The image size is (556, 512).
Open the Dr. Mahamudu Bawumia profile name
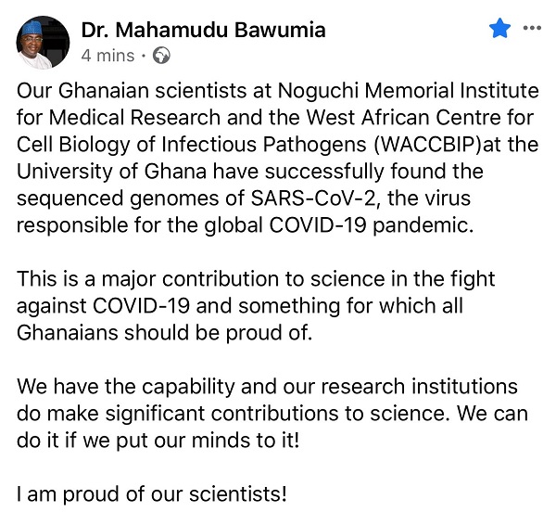[x=203, y=30]
